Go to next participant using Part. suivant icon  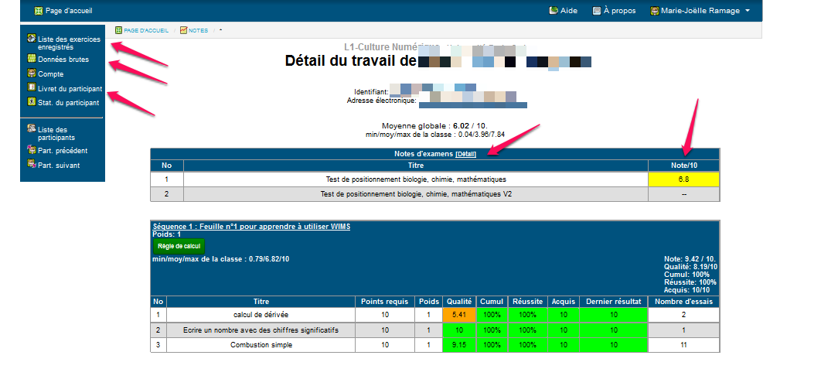[32, 164]
